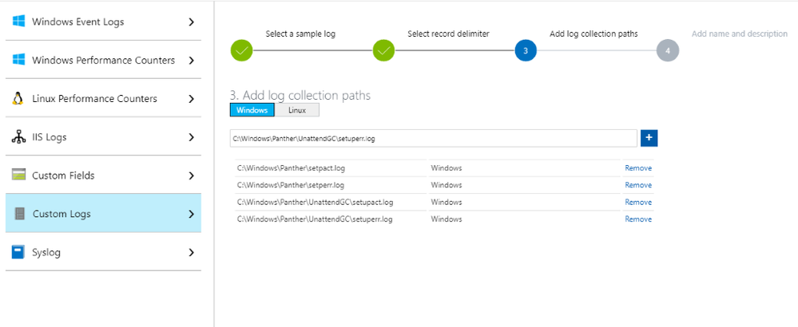Click the Syslog blue icon
This screenshot has height=327, width=798.
pos(18,252)
